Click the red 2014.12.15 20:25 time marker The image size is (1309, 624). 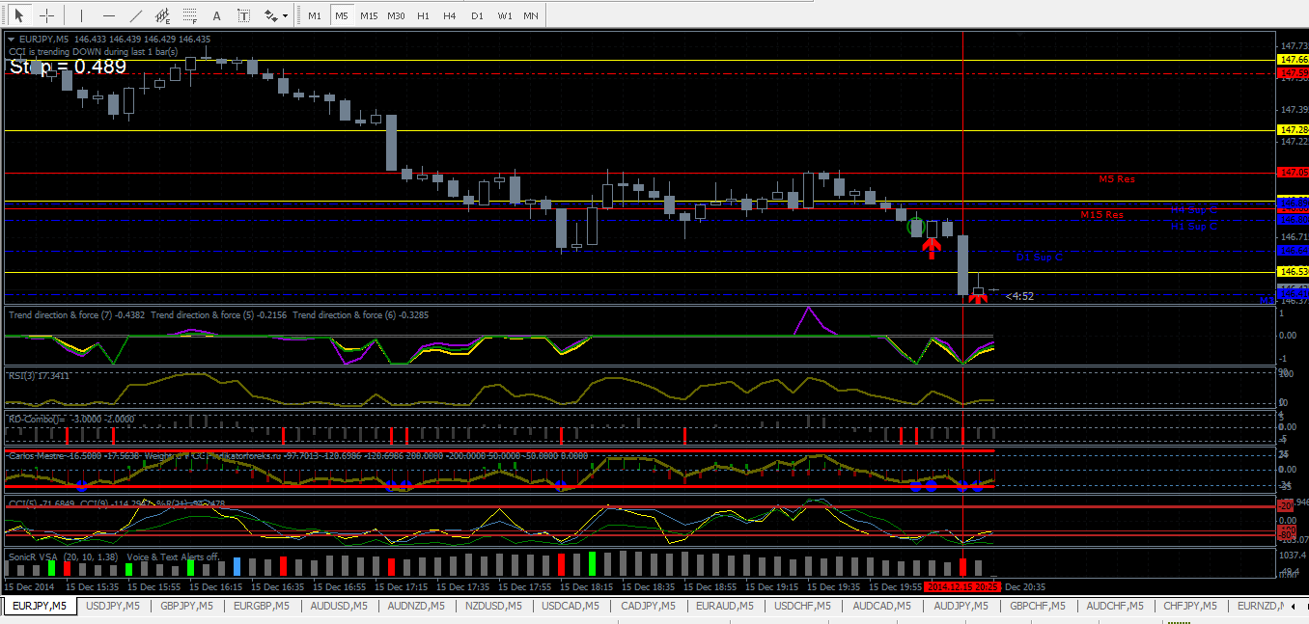tap(962, 586)
